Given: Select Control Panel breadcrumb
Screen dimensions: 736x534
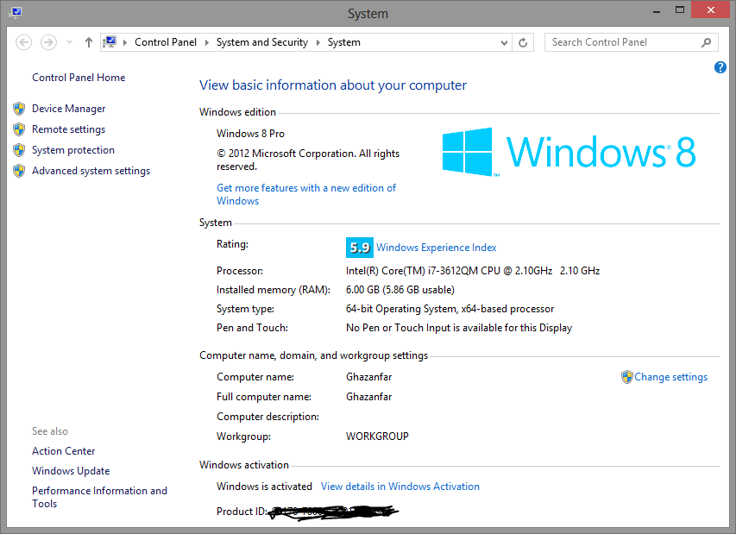Looking at the screenshot, I should pyautogui.click(x=165, y=42).
